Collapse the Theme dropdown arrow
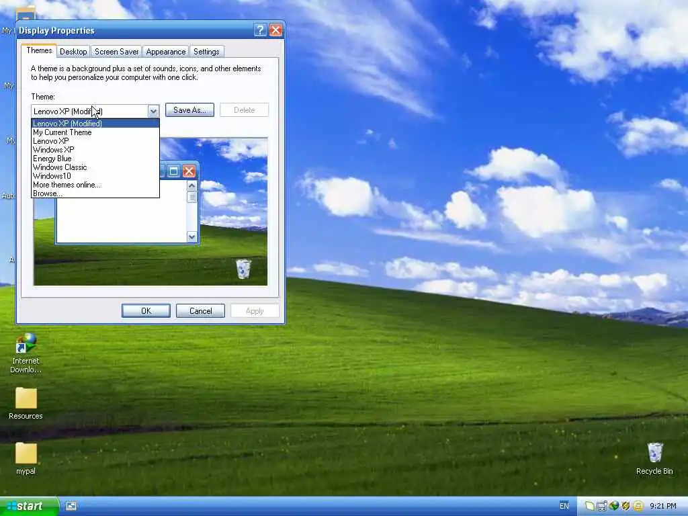 coord(153,111)
